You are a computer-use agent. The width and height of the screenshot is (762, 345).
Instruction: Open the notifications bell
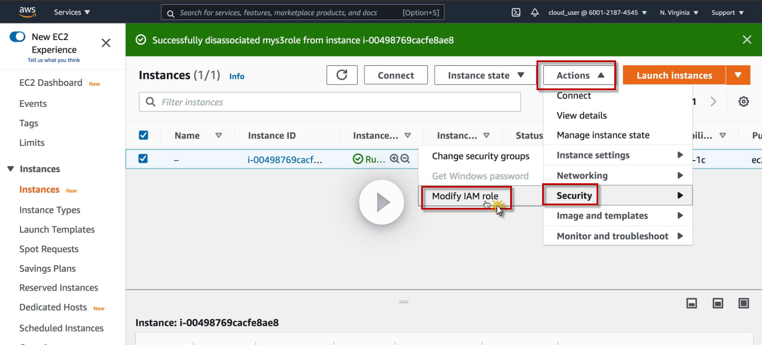coord(535,13)
